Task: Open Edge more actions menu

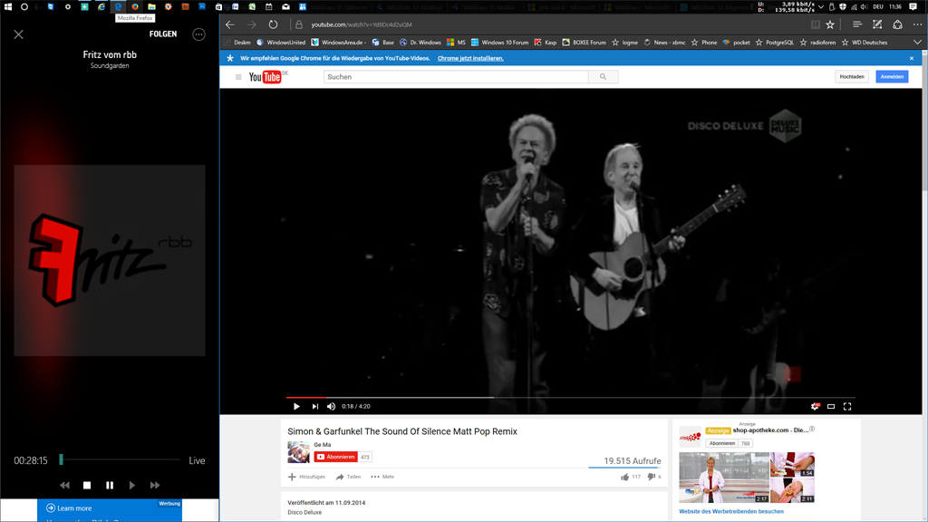Action: point(917,24)
